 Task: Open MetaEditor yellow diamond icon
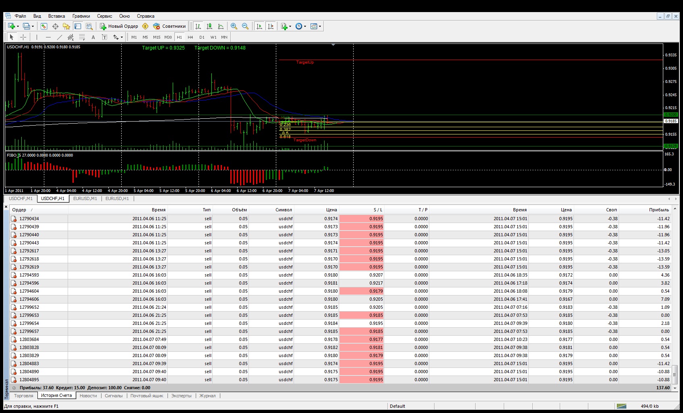145,26
